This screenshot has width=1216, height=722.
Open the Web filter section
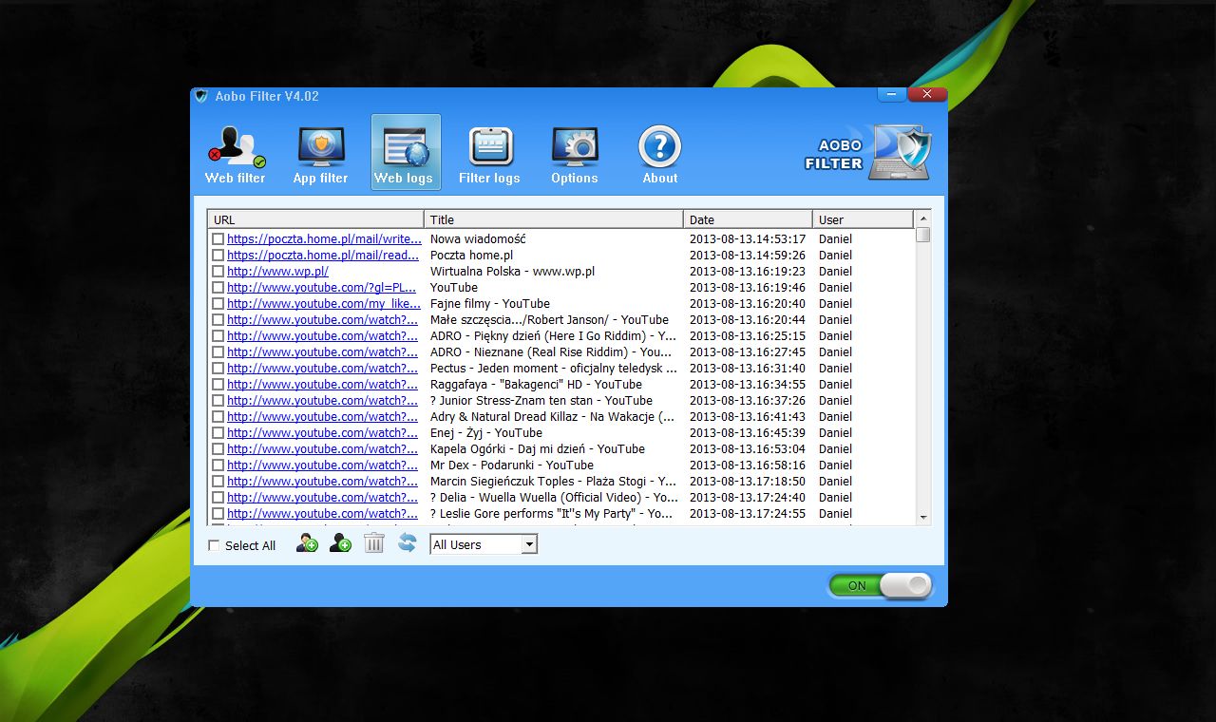click(236, 154)
